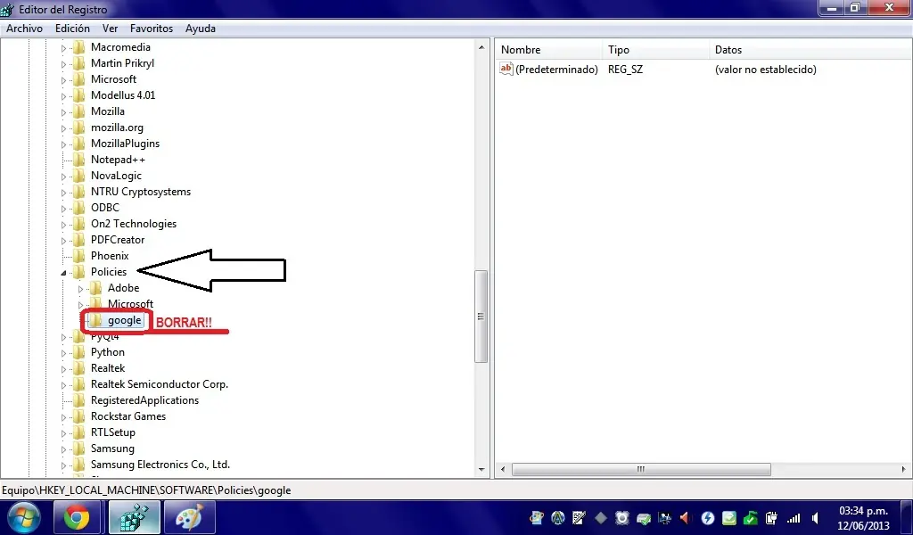Click the green checkmark folder tray icon
The image size is (913, 535).
pos(750,517)
